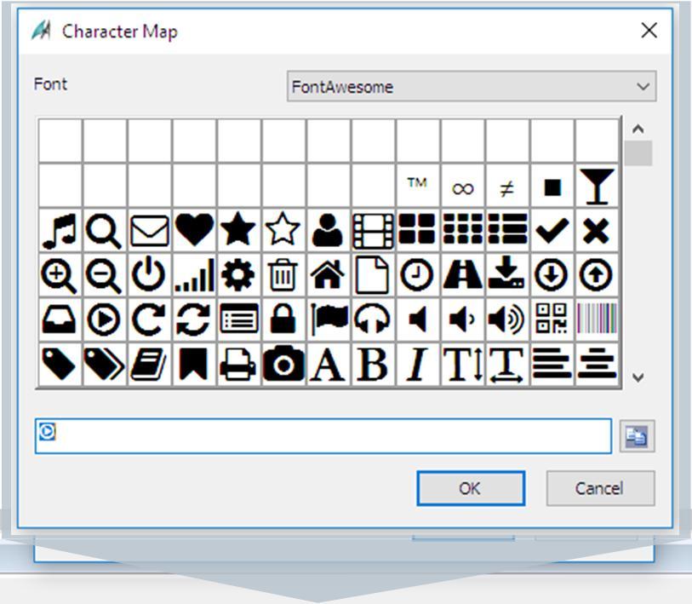692x604 pixels.
Task: Select the filled heart glyph
Action: coord(194,231)
